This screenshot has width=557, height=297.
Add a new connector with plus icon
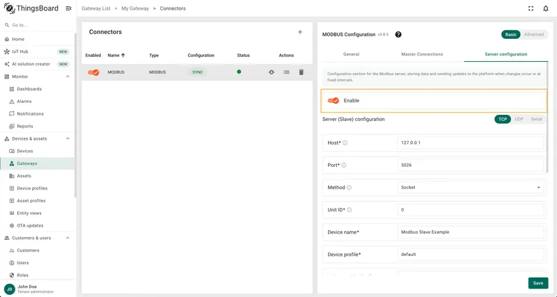(x=300, y=32)
